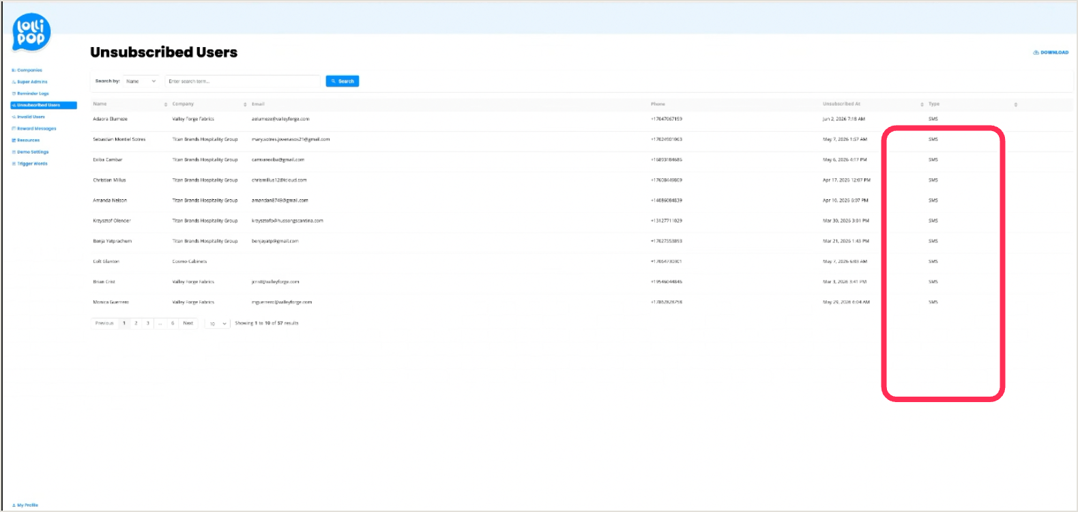Sort by Type column sort arrows
This screenshot has width=1078, height=512.
(x=1016, y=104)
